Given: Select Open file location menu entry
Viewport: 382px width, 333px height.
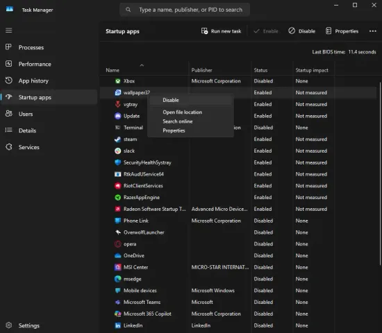Looking at the screenshot, I should point(190,112).
